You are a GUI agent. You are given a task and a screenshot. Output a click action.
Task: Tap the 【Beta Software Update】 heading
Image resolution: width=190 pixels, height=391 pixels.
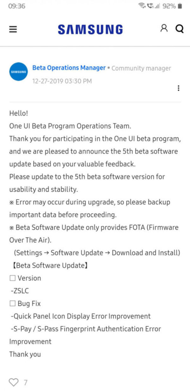coord(48,266)
